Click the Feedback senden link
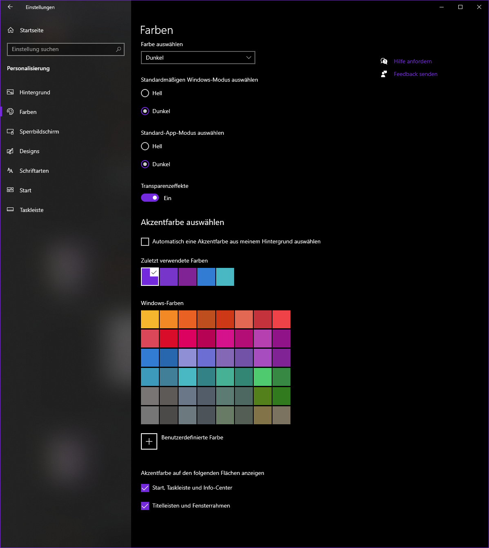Screen dimensions: 489x548 (x=415, y=74)
